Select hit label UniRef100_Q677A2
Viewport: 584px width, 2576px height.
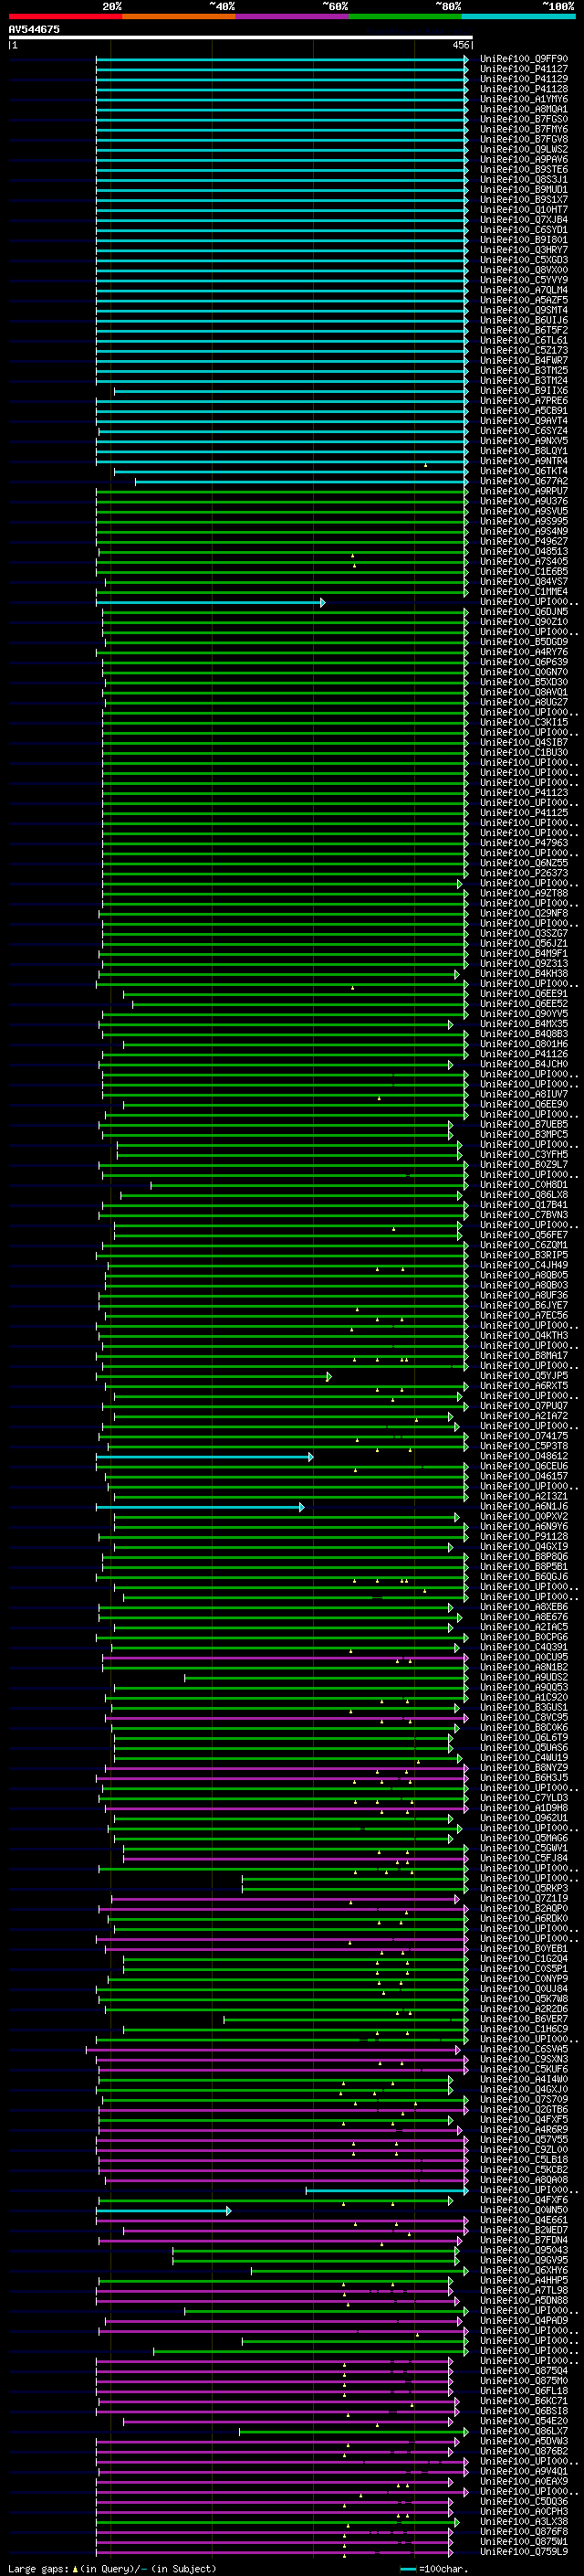pyautogui.click(x=523, y=481)
